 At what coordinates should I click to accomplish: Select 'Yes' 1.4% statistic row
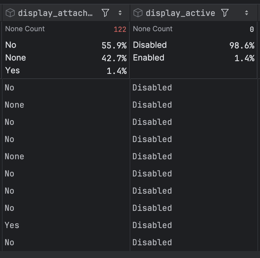coord(66,71)
